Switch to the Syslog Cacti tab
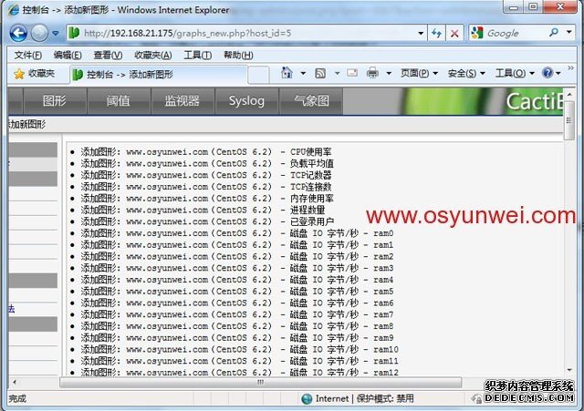 click(x=246, y=101)
